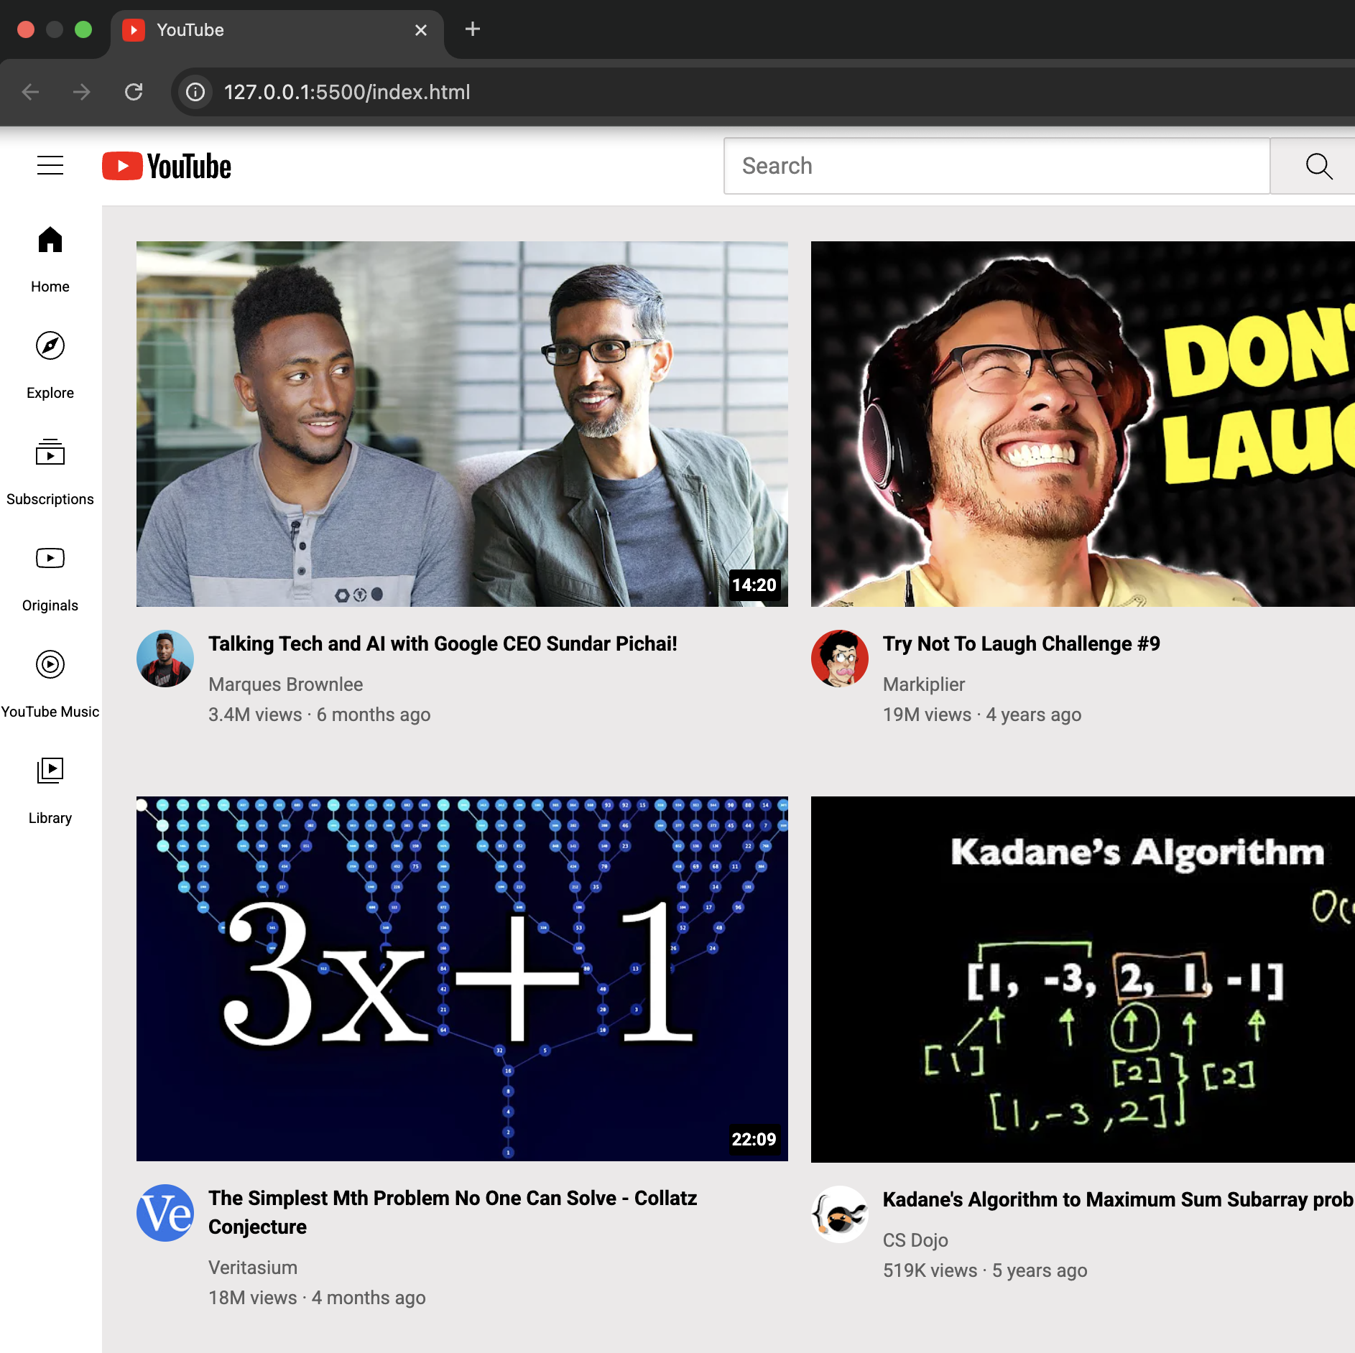The width and height of the screenshot is (1355, 1353).
Task: Click the YouTube Music label in sidebar
Action: pos(50,712)
